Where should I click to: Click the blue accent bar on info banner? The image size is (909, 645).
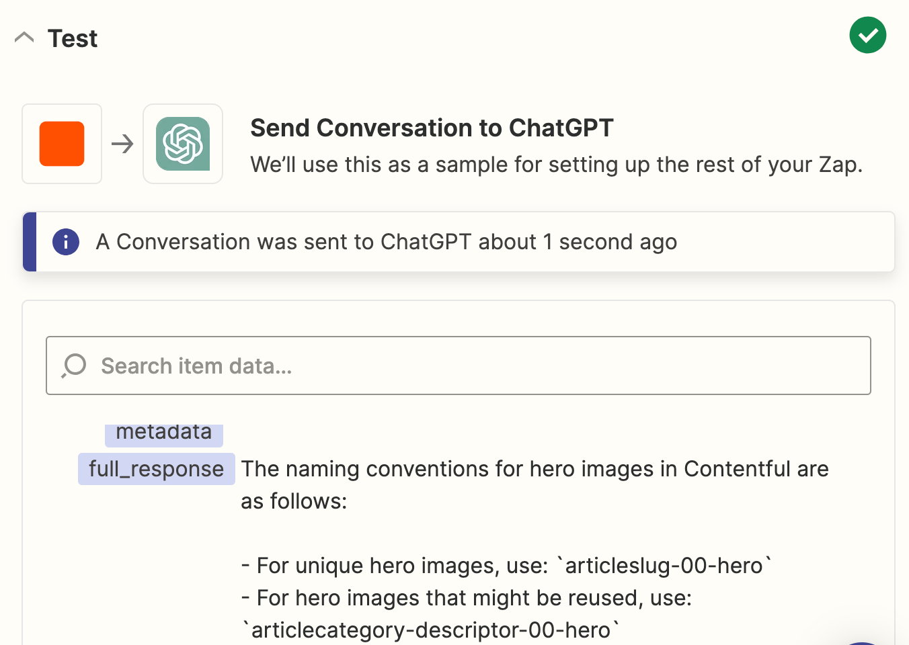coord(30,242)
